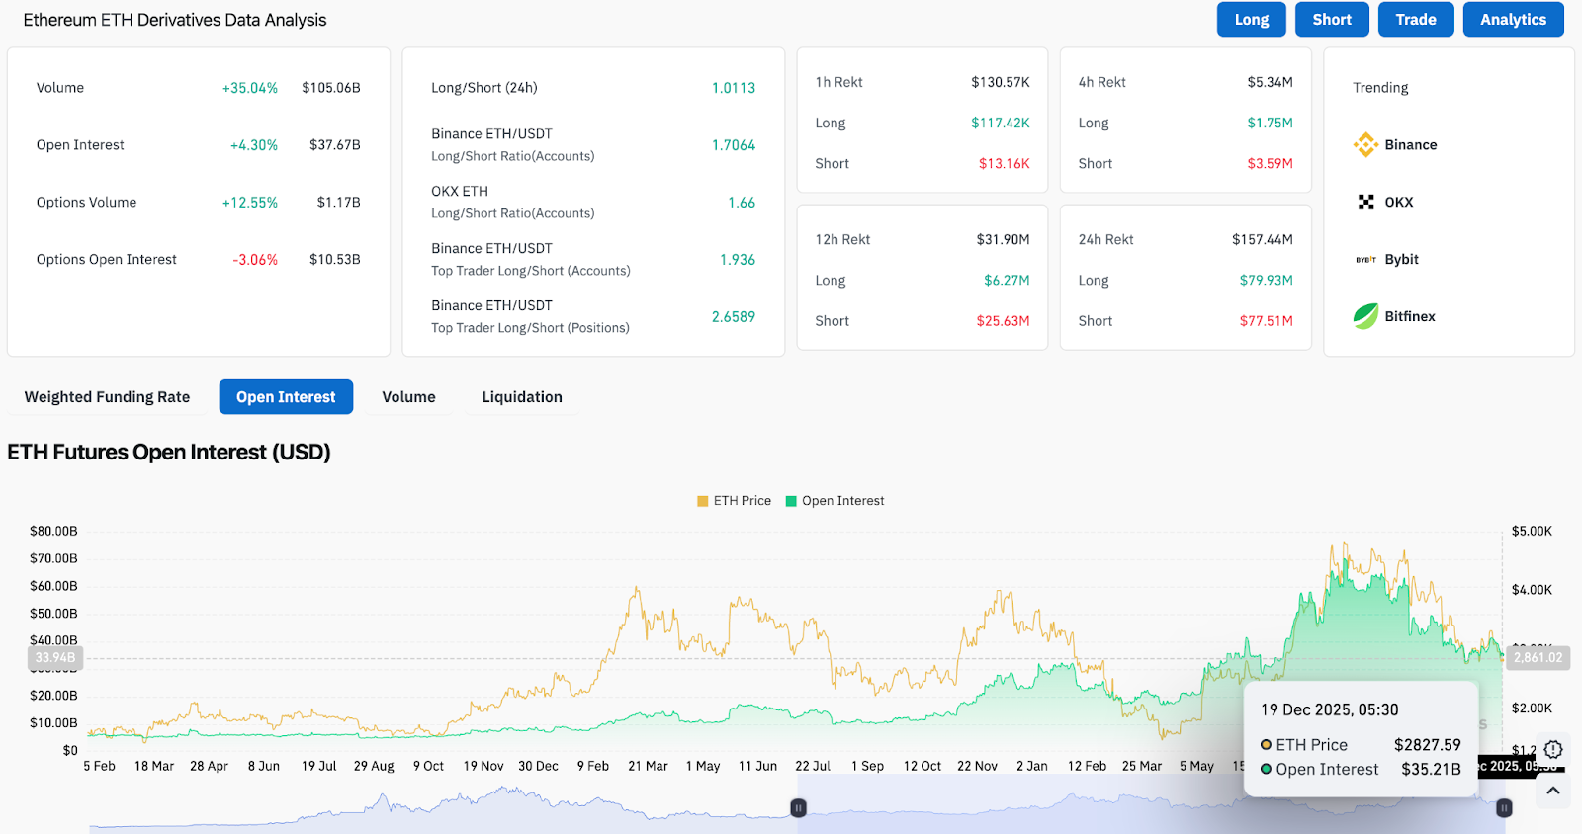The width and height of the screenshot is (1582, 834).
Task: Click the alert badge icon beside chart
Action: (1553, 749)
